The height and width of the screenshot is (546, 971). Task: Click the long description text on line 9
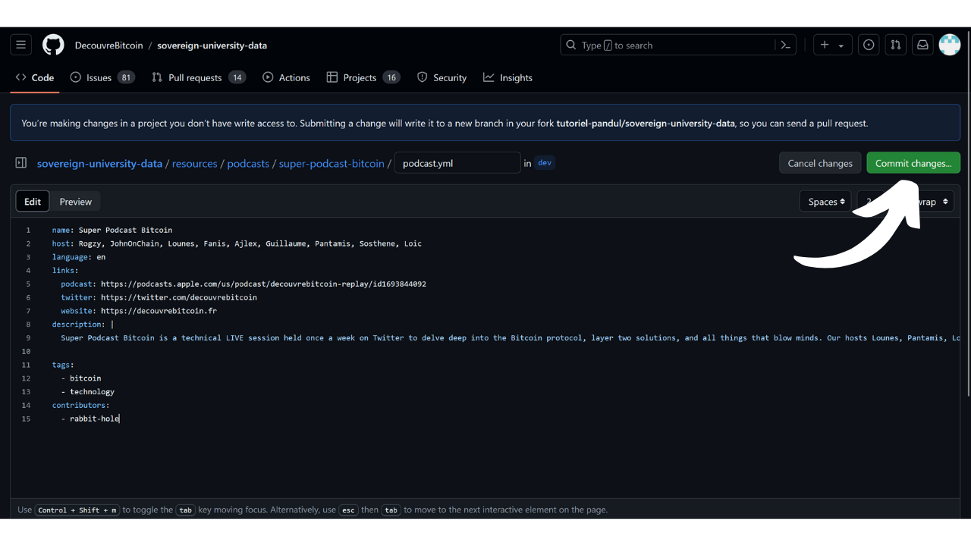coord(510,337)
